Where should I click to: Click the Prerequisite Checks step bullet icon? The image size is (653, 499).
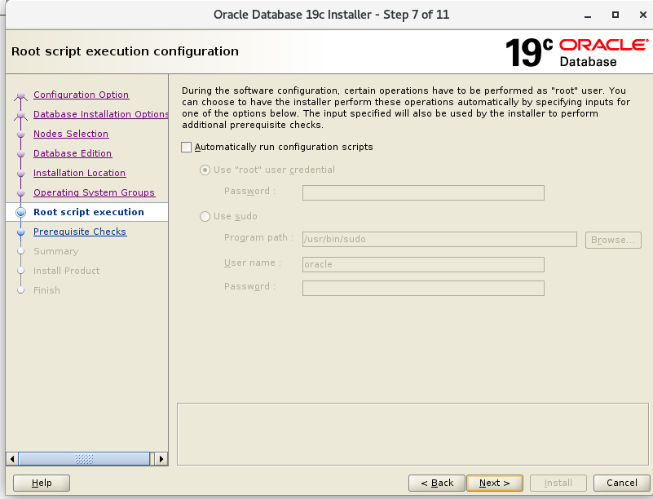point(21,232)
